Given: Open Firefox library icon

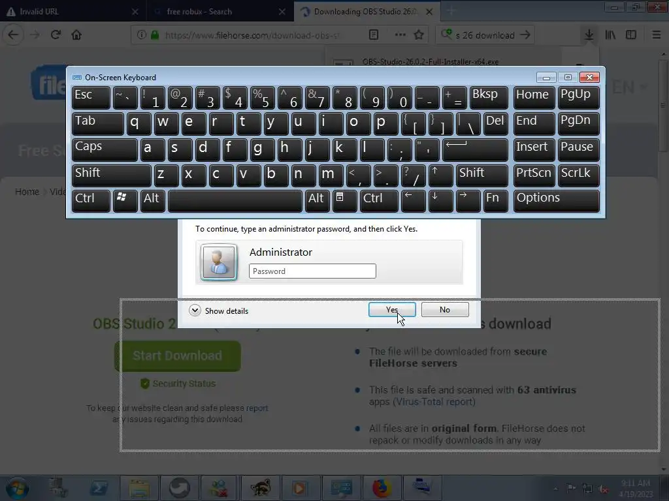Looking at the screenshot, I should click(x=610, y=35).
